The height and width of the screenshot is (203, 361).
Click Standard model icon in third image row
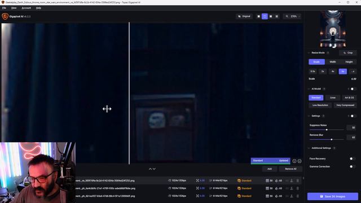tap(239, 196)
